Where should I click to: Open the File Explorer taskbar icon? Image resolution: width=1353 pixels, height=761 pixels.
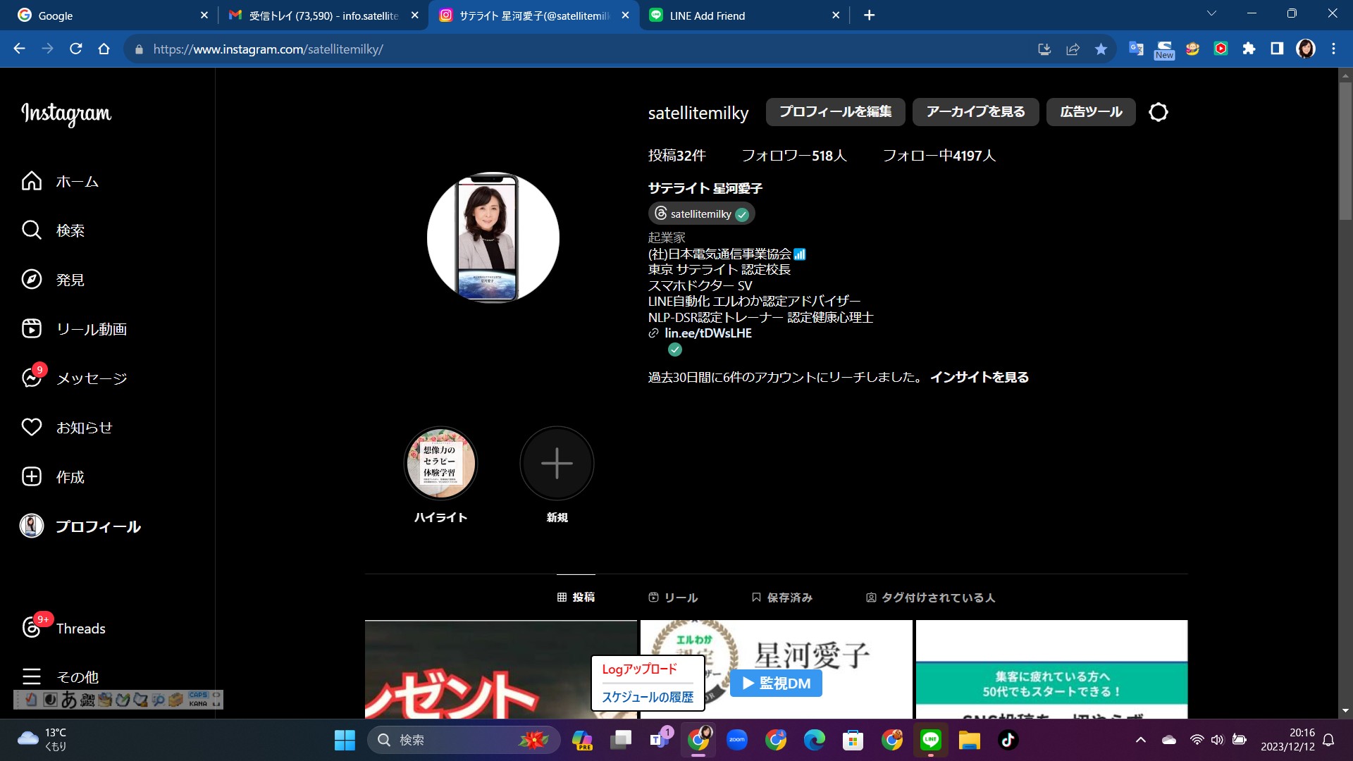point(969,740)
